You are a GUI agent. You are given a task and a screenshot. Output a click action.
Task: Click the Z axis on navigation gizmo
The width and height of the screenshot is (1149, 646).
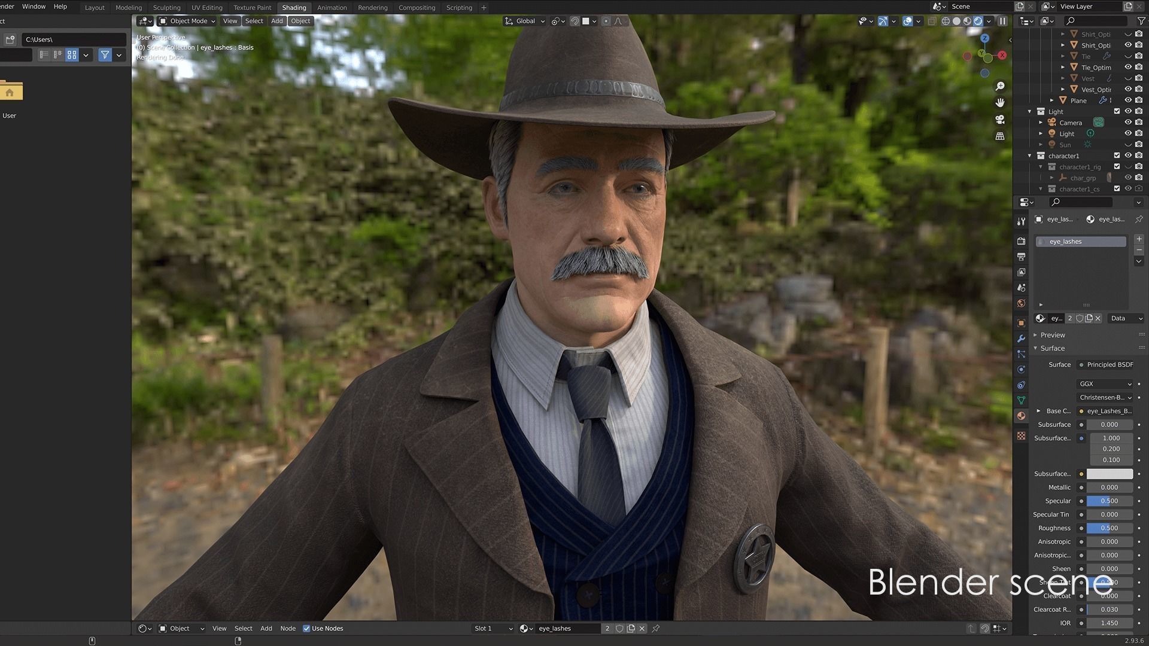pos(984,38)
